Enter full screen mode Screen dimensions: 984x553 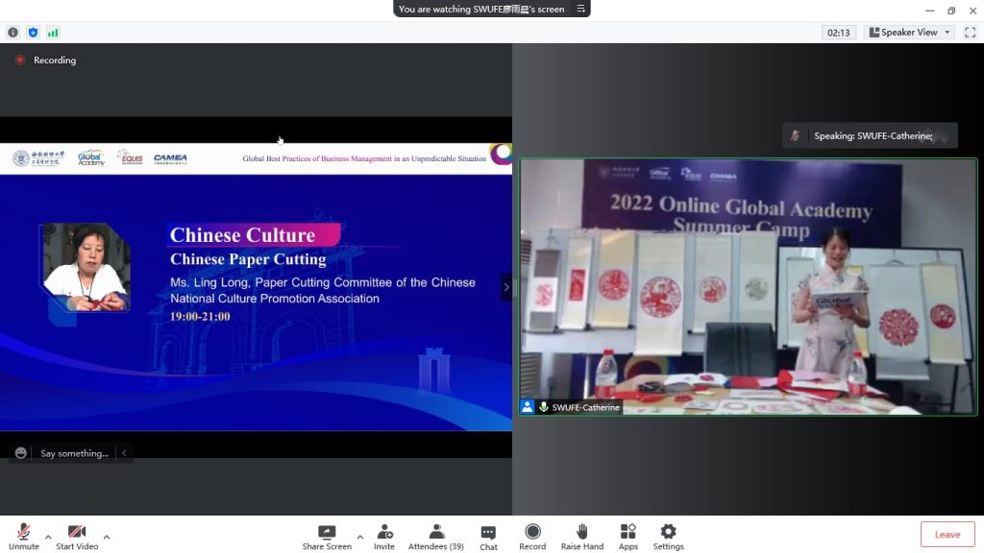[970, 32]
